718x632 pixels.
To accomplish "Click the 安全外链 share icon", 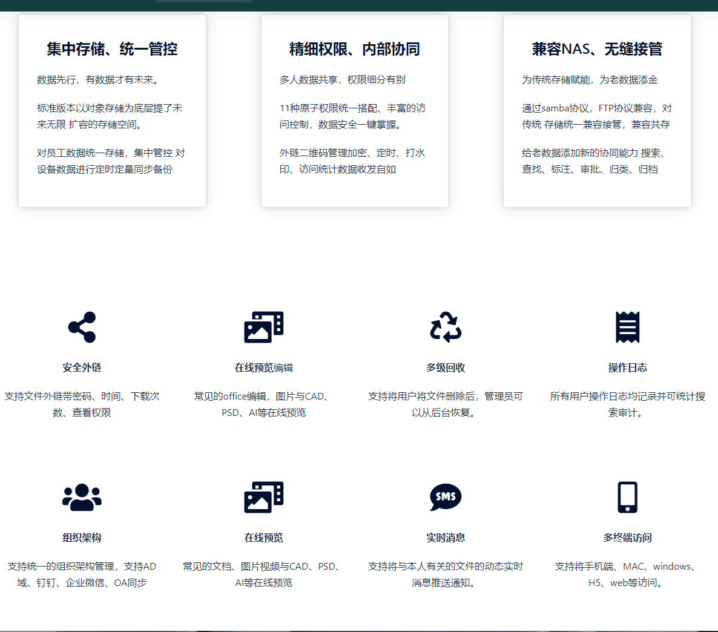I will coord(82,326).
